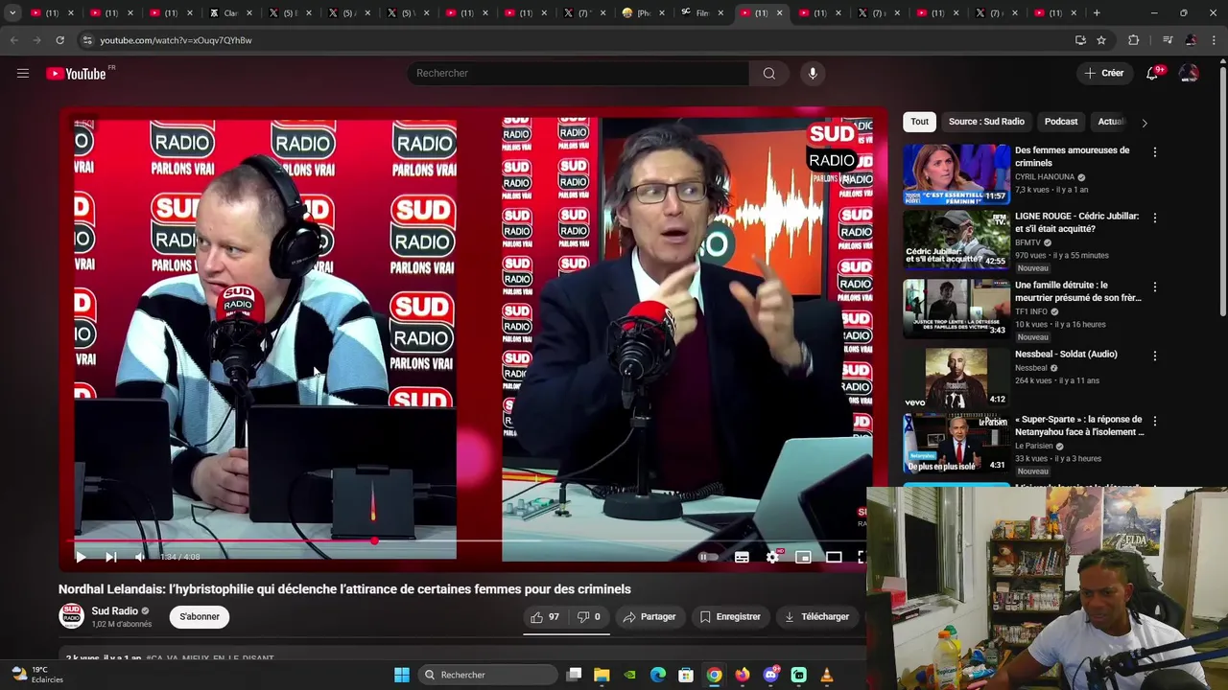Save the video with Enregistrer

tap(730, 617)
